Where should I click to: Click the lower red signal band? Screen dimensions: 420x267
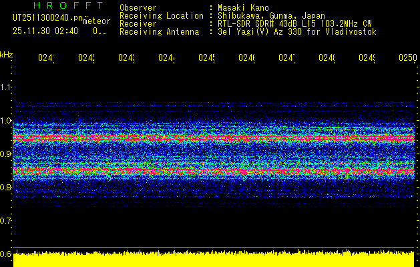(214, 172)
